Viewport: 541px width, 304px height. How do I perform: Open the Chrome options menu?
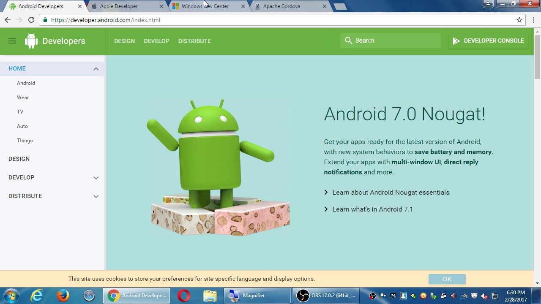534,20
